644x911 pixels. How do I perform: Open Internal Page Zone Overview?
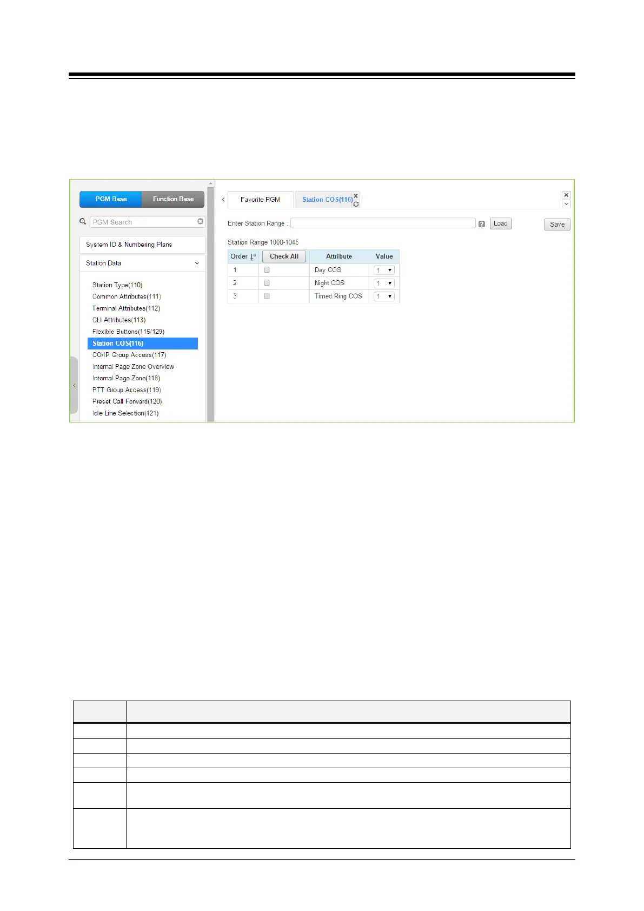click(133, 367)
